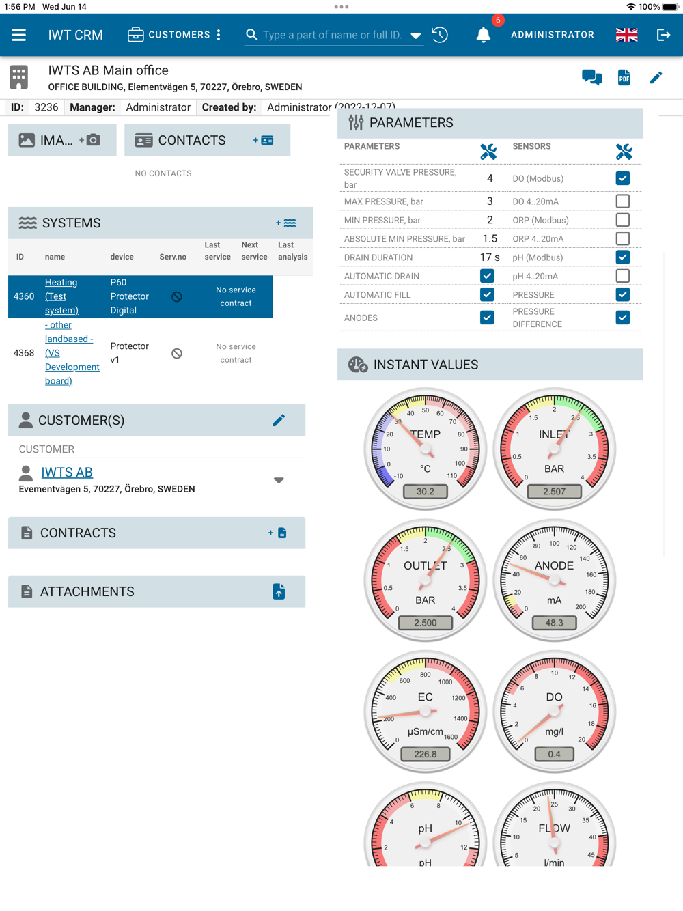The width and height of the screenshot is (683, 911).
Task: Focus the name or ID search field
Action: click(333, 35)
